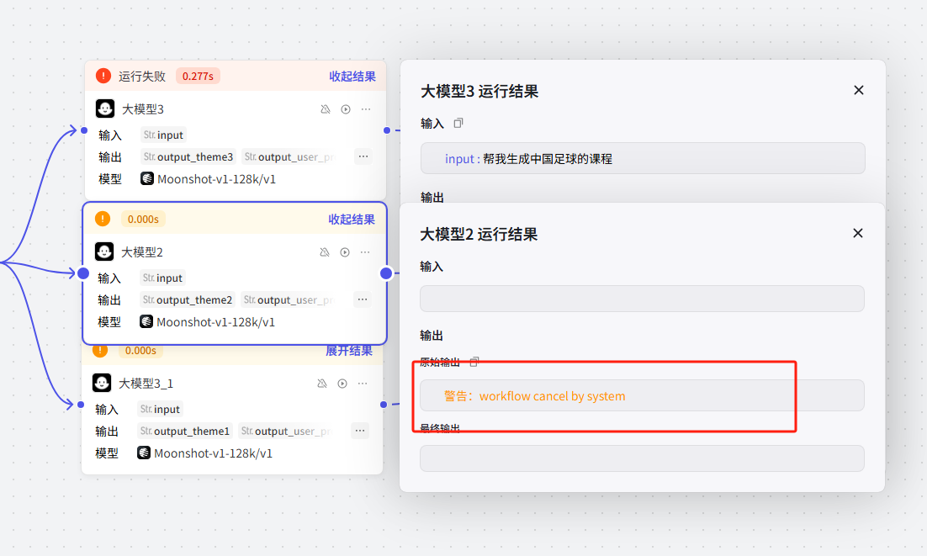Click the play icon on 大模型2 node
The width and height of the screenshot is (927, 556).
345,252
